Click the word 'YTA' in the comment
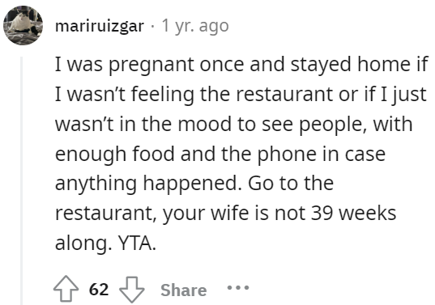This screenshot has width=435, height=305. click(x=137, y=244)
